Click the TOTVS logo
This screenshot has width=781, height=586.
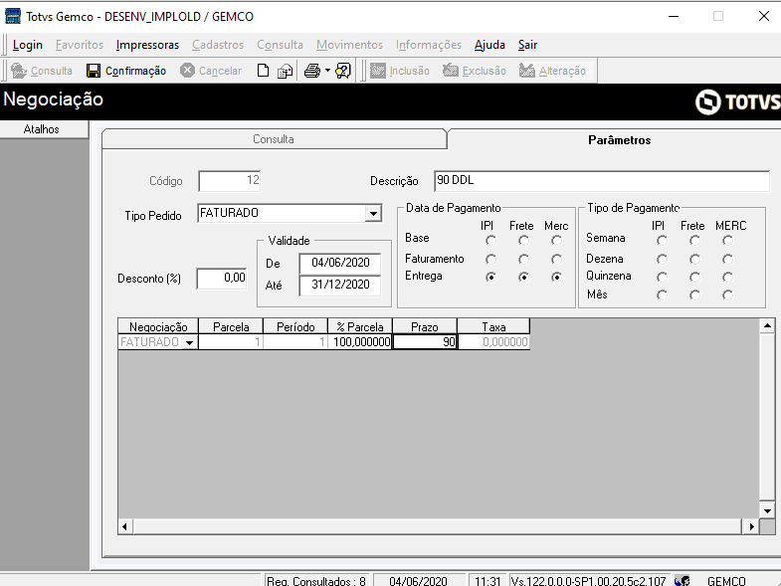click(737, 101)
